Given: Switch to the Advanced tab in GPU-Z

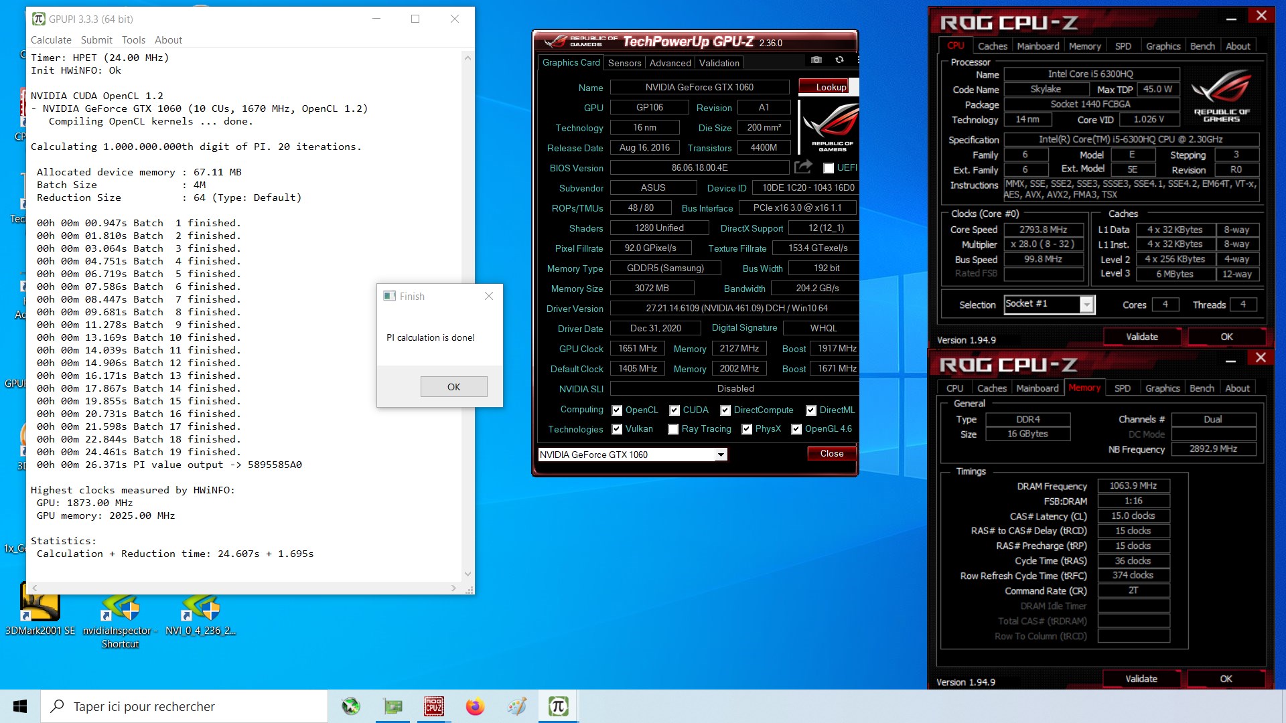Looking at the screenshot, I should pos(670,63).
